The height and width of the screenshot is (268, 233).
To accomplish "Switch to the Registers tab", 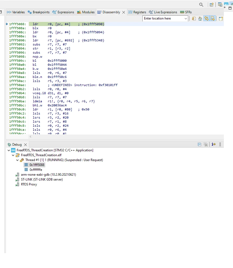I will pos(137,12).
